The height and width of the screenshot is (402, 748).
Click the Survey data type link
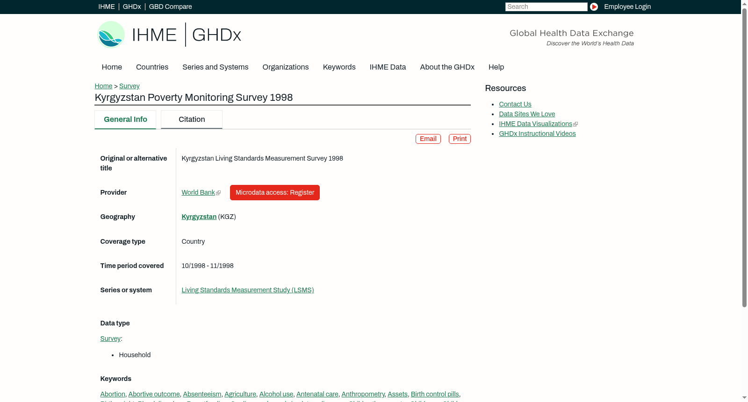pos(110,339)
